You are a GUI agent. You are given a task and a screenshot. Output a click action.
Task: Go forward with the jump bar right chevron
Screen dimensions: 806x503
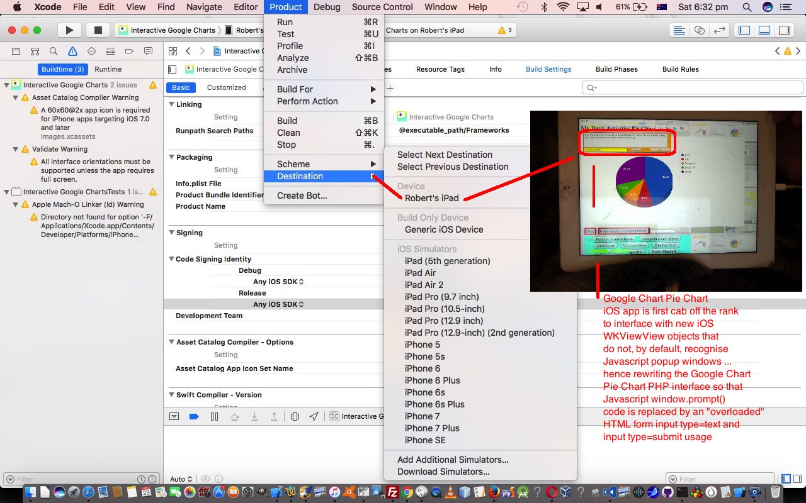click(x=202, y=51)
